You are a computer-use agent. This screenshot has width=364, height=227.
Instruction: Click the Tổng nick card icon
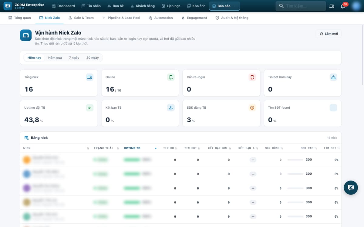[x=90, y=77]
